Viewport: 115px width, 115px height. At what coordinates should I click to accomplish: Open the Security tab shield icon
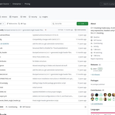pos(30,17)
